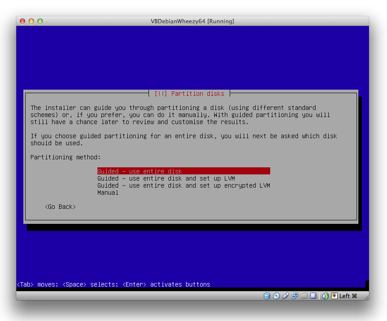Image resolution: width=387 pixels, height=321 pixels.
Task: Open the network adapters indicator
Action: pyautogui.click(x=295, y=296)
